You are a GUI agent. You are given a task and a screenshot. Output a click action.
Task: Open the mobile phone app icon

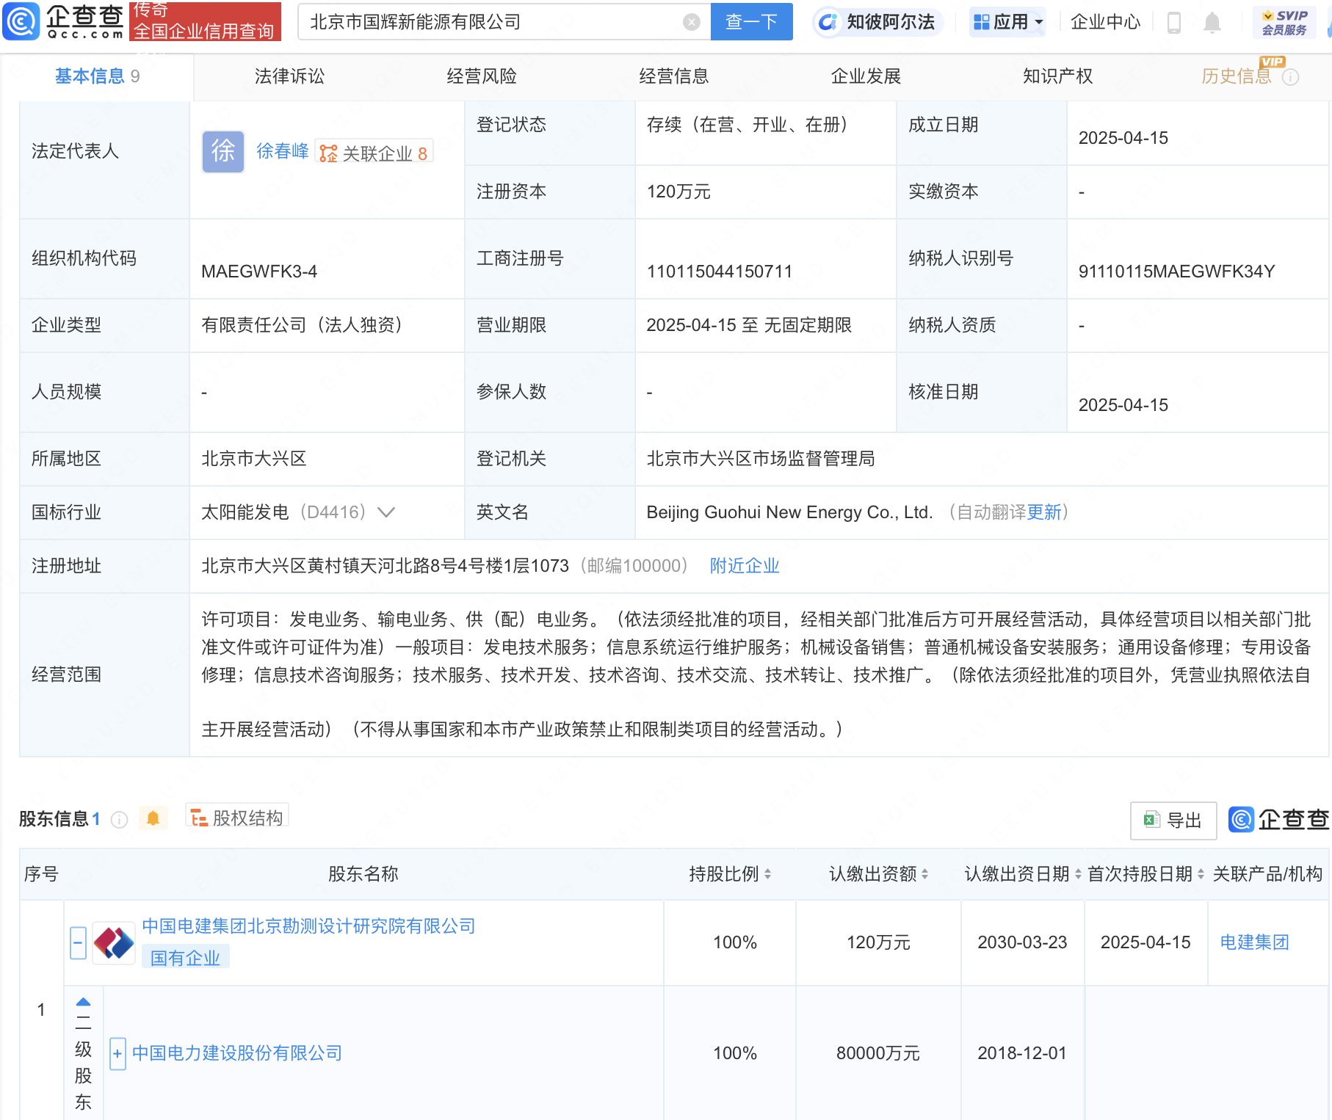click(1173, 23)
